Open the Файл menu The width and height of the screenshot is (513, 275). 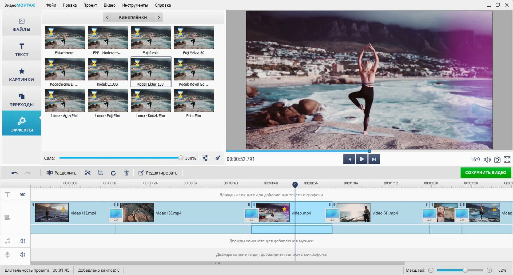(x=51, y=5)
